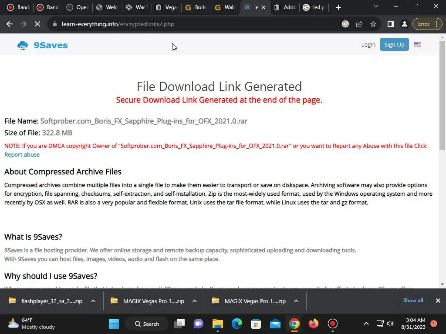
Task: Click the Login link
Action: click(368, 45)
